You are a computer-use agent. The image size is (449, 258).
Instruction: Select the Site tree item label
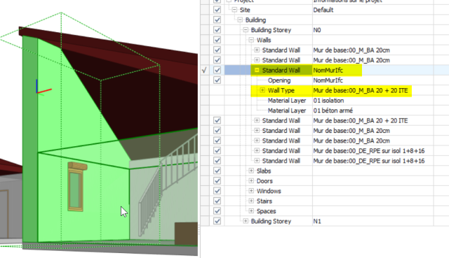pyautogui.click(x=245, y=10)
